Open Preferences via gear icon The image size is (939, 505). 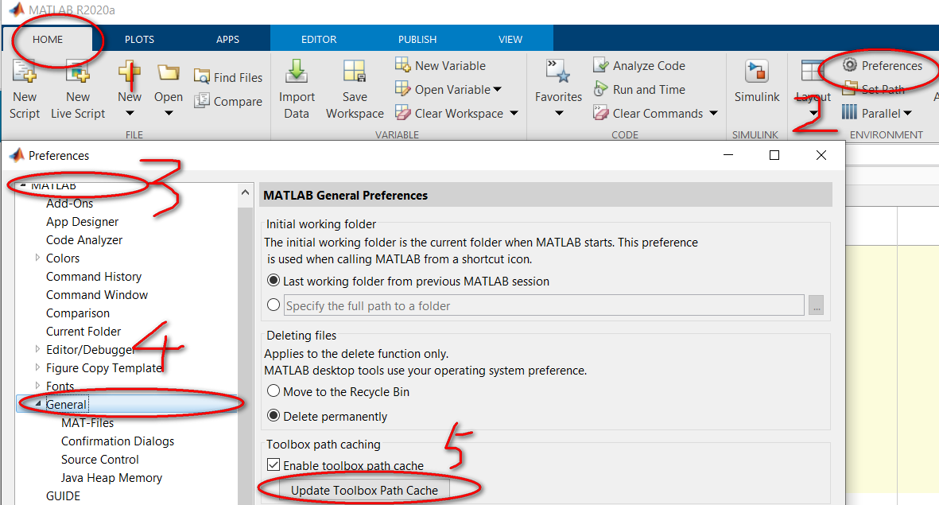849,64
